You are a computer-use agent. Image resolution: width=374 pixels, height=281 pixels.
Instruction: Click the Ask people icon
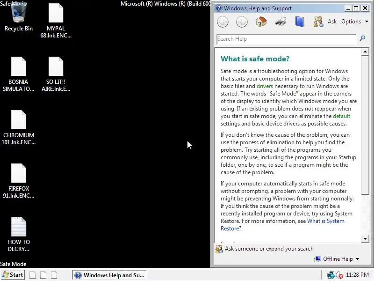point(318,22)
